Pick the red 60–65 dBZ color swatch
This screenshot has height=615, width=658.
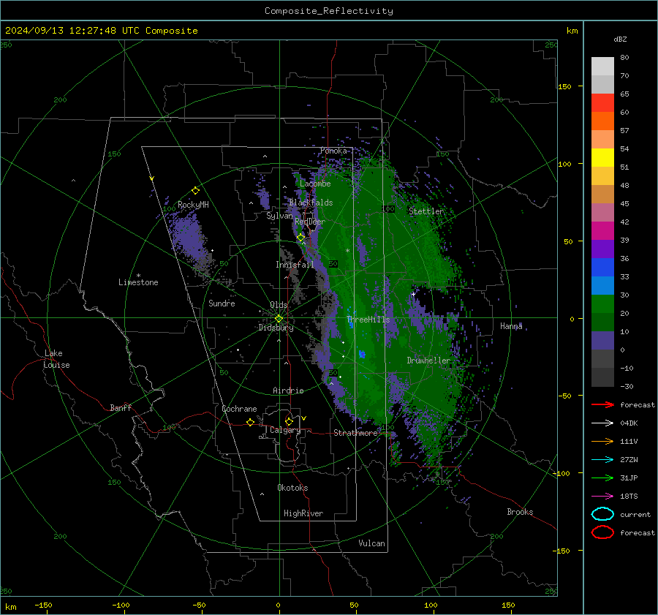click(x=602, y=103)
